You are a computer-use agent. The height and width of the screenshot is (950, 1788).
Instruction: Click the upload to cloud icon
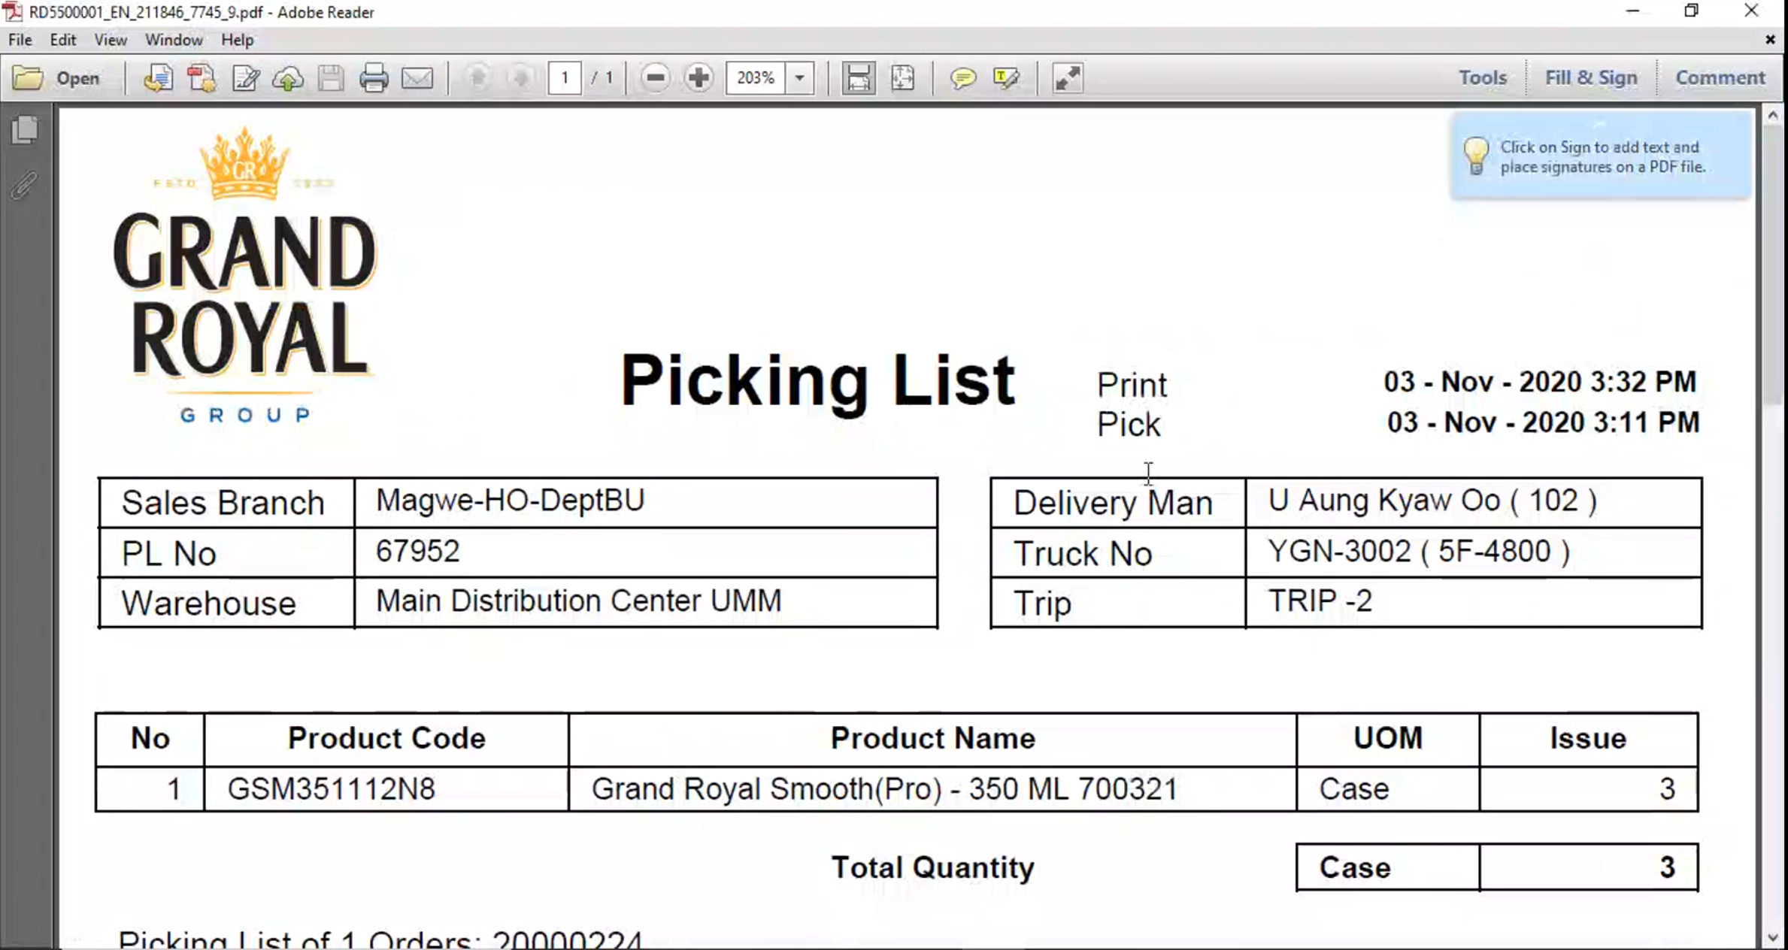tap(288, 78)
